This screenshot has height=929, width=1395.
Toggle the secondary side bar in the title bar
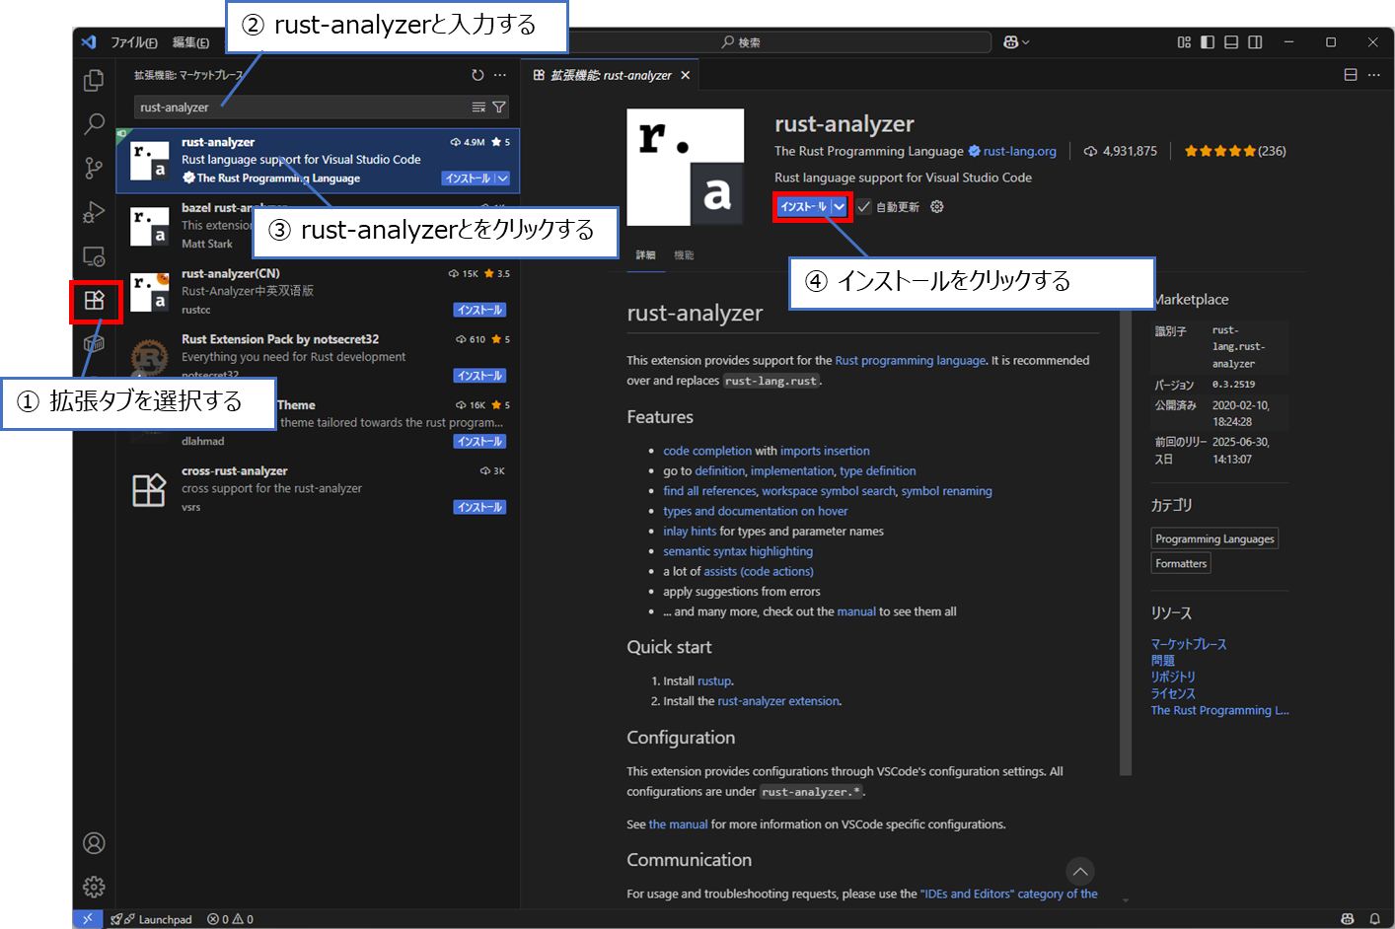[1255, 41]
